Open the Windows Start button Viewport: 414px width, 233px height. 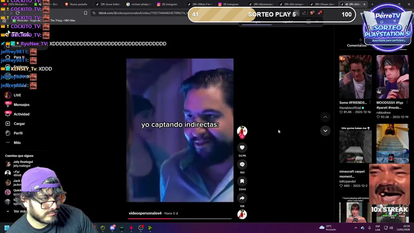pos(6,228)
